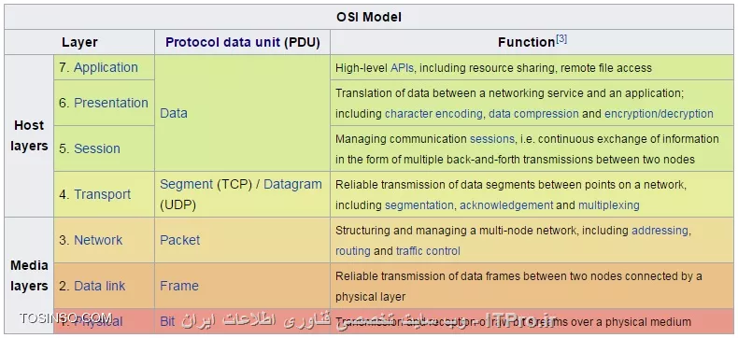Open the Datagram PDU link
The width and height of the screenshot is (738, 338).
[x=292, y=184]
